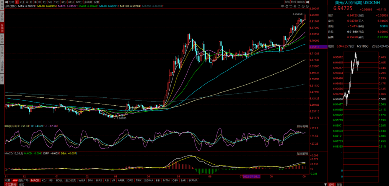This screenshot has height=186, width=389.
Task: Select the ARBR indicator tab
Action: click(121, 180)
